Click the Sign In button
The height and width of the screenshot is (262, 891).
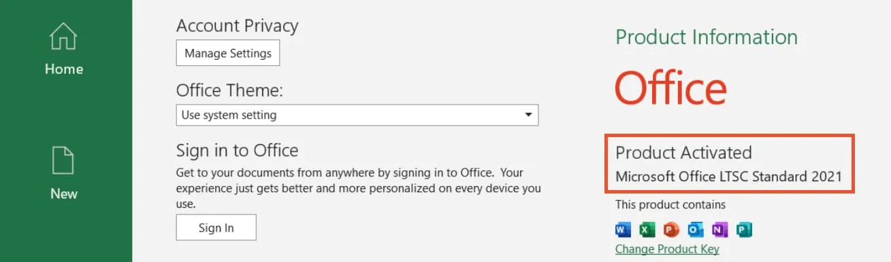coord(216,227)
